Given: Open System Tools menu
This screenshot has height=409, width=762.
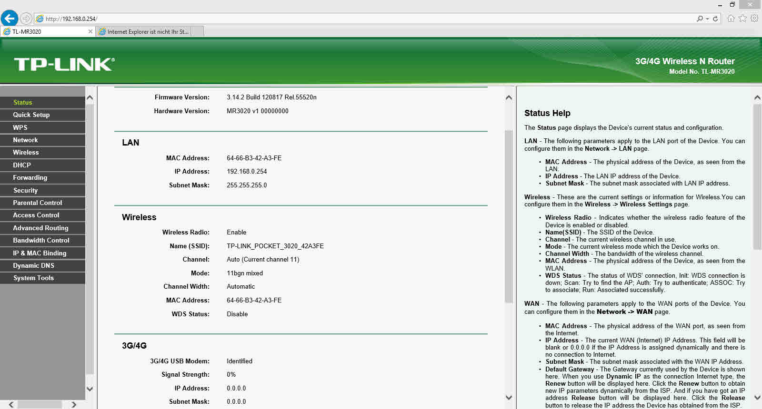Looking at the screenshot, I should pyautogui.click(x=42, y=278).
